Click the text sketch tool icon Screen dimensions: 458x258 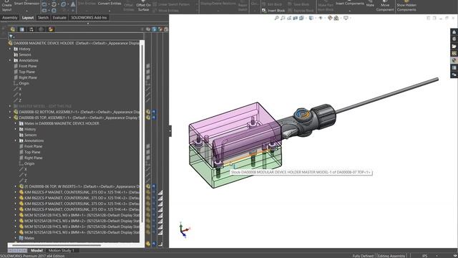tap(73, 4)
